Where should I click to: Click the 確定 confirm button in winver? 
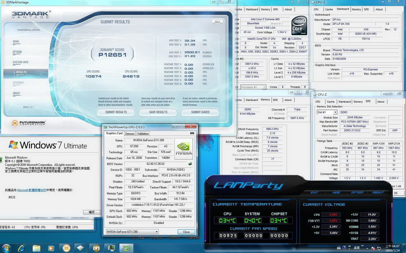click(91, 212)
